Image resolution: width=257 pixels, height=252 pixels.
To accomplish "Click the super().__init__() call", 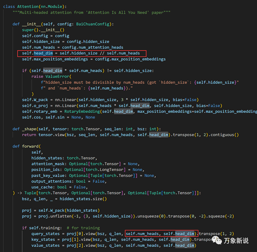I will click(43, 30).
